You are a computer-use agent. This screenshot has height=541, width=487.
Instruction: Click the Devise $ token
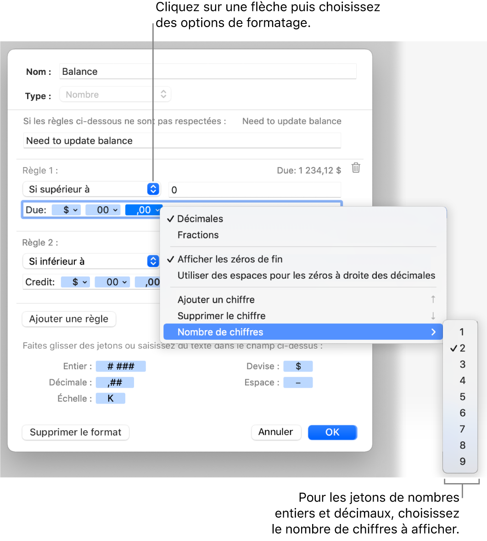coord(298,366)
